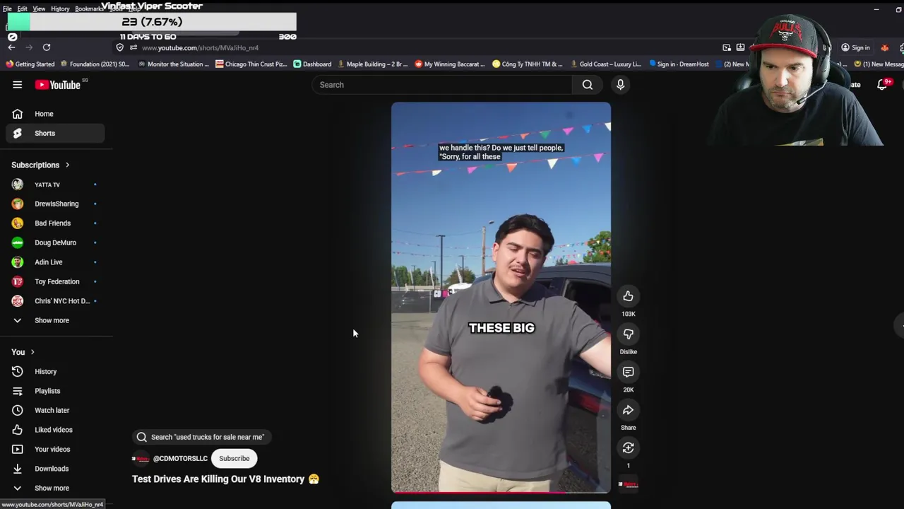Open watch History in the sidebar
Screen dimensions: 904x509
click(55, 371)
